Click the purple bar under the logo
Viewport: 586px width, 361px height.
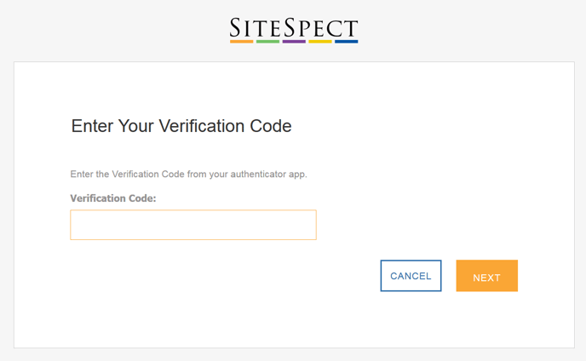294,41
